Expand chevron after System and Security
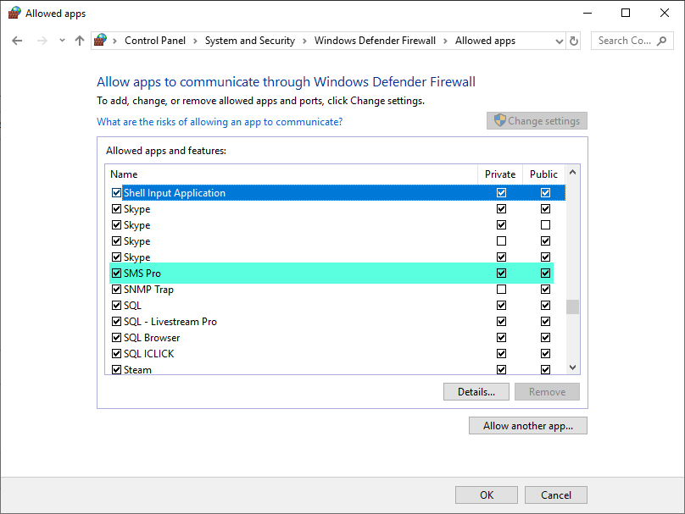Viewport: 685px width, 514px height. [x=304, y=41]
